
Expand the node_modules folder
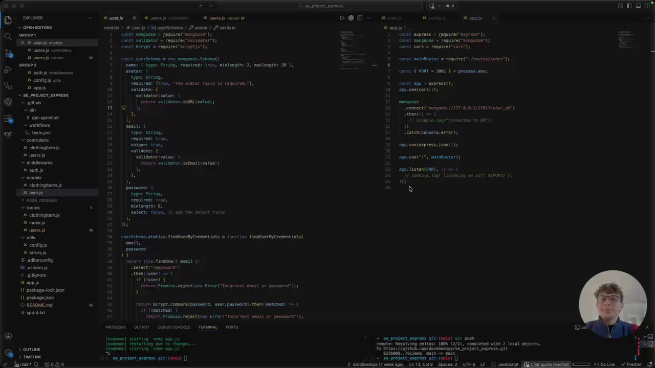point(41,200)
